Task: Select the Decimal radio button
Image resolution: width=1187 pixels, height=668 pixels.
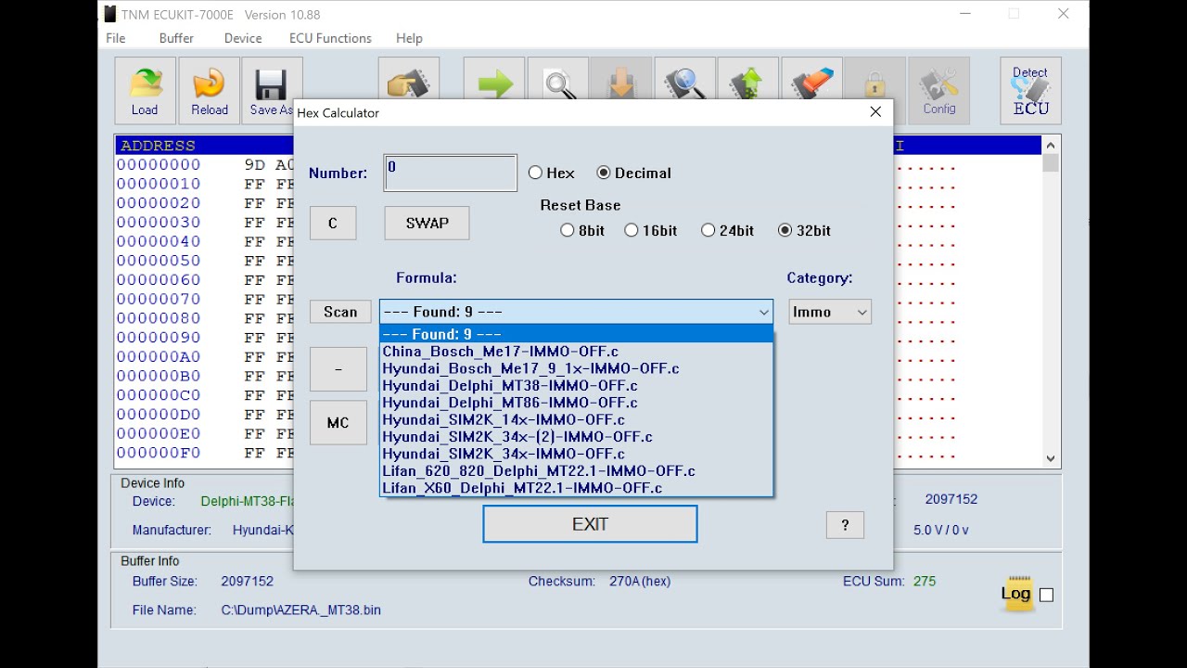Action: 604,173
